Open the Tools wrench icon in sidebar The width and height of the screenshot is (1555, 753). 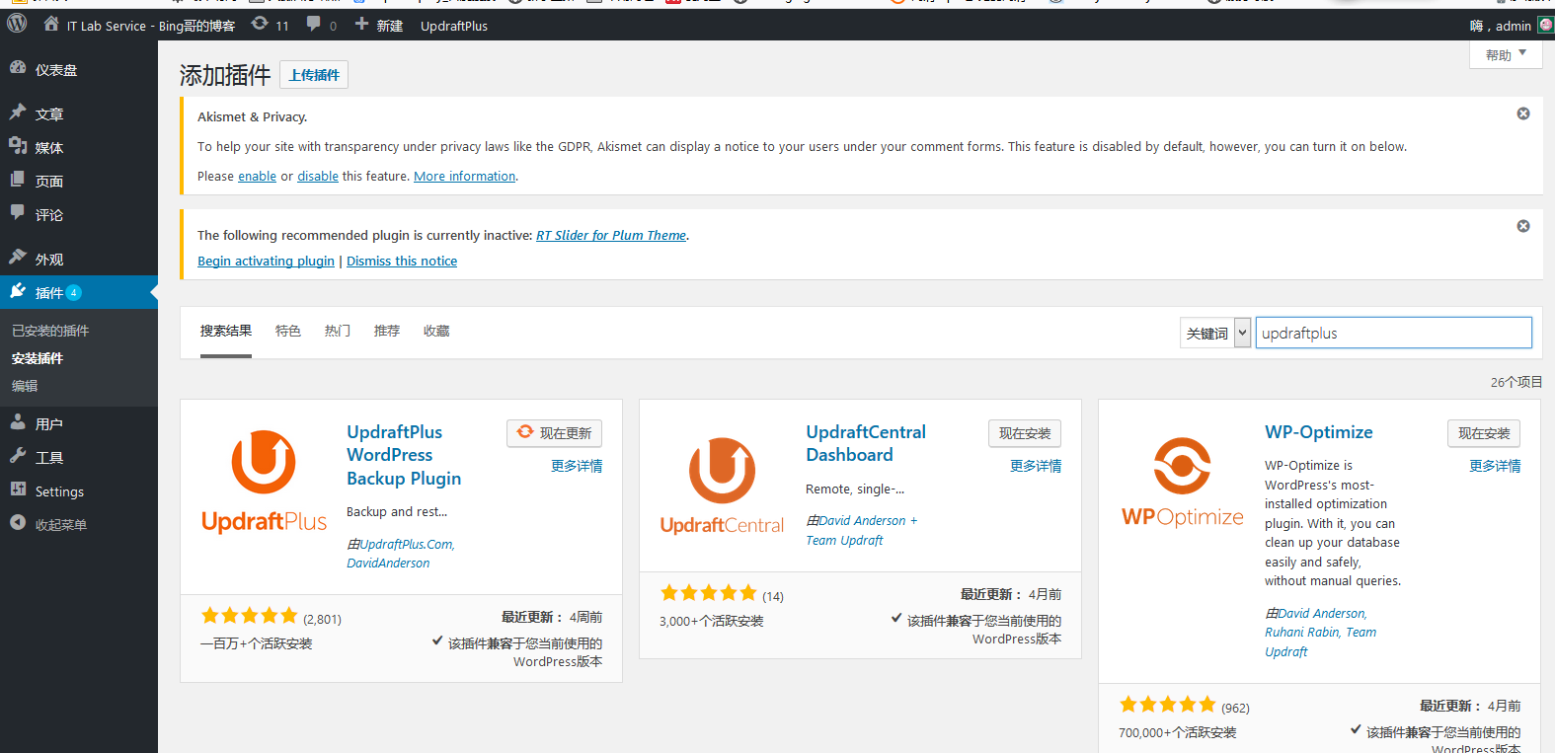point(18,456)
